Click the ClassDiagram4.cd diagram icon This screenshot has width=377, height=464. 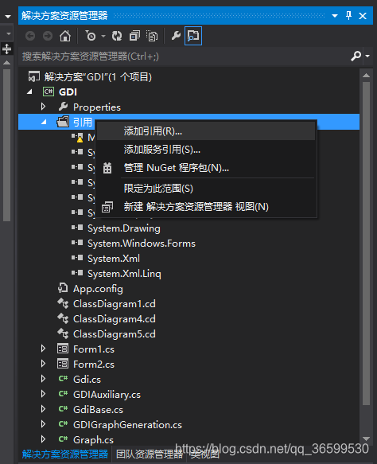tap(63, 318)
